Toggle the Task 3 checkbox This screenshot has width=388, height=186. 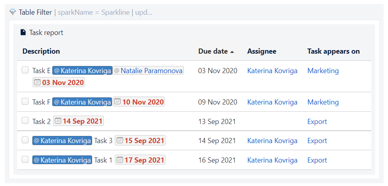click(x=25, y=140)
